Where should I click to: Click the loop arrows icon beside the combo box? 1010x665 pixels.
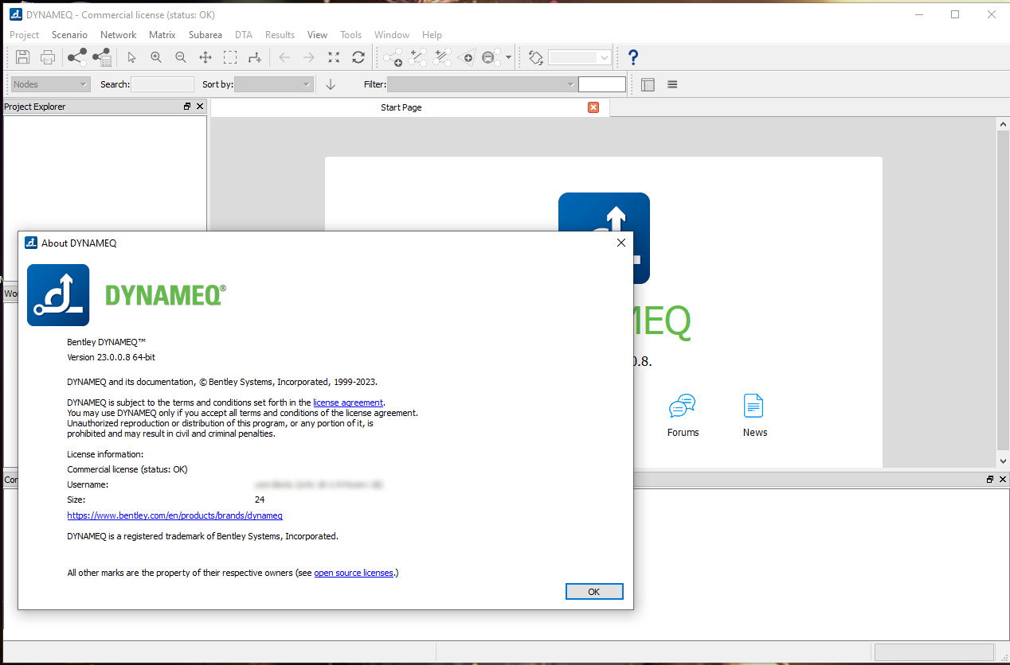536,57
